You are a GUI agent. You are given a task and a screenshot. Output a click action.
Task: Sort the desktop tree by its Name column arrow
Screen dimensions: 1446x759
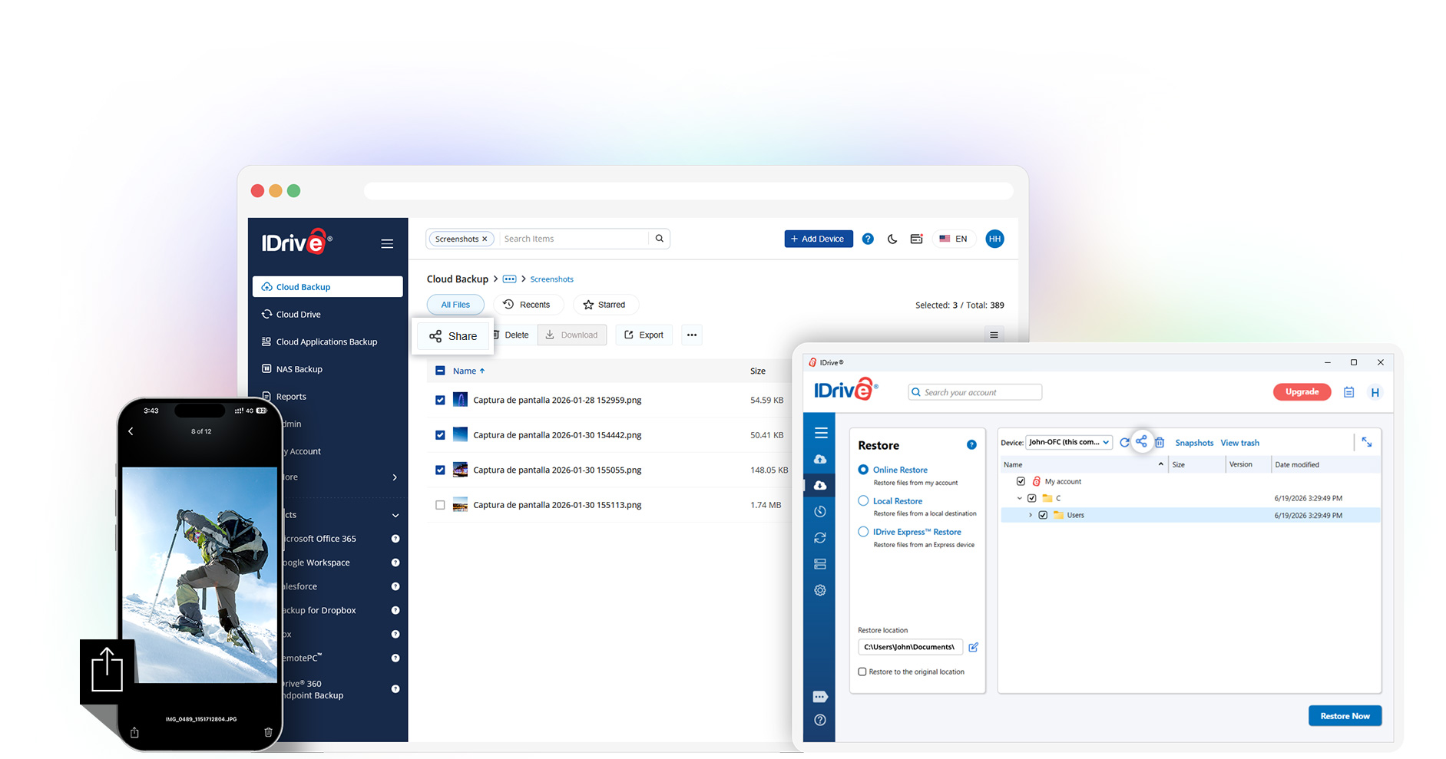(x=1160, y=464)
